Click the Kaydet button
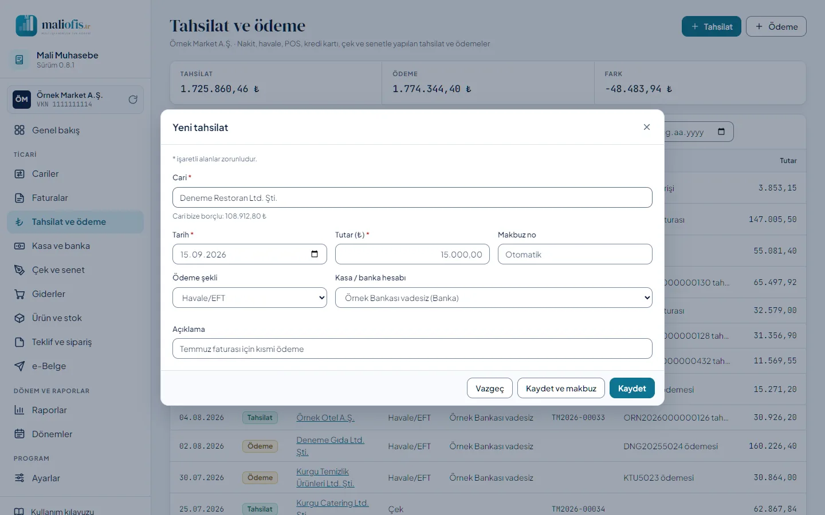The width and height of the screenshot is (825, 515). pos(632,388)
